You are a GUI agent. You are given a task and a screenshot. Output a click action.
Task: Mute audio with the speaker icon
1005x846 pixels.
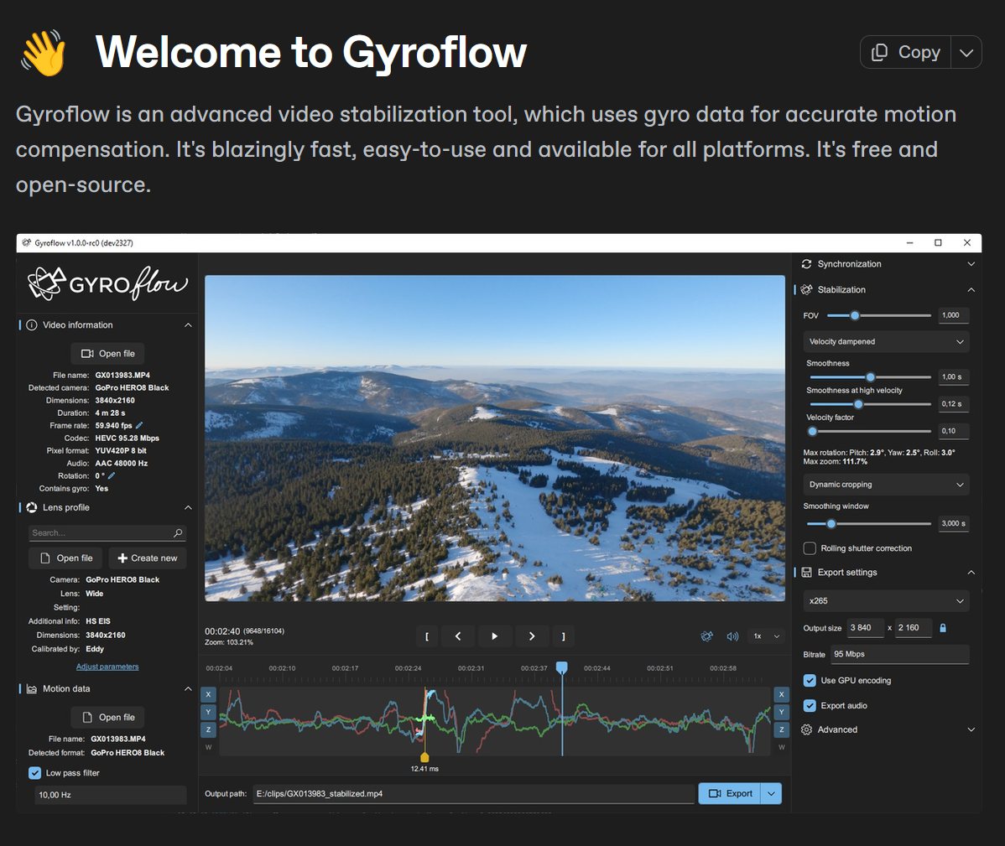coord(732,636)
